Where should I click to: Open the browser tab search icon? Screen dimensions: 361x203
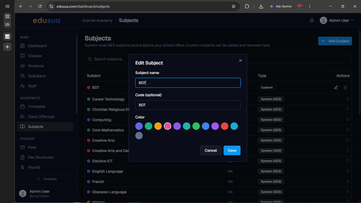pos(7,24)
